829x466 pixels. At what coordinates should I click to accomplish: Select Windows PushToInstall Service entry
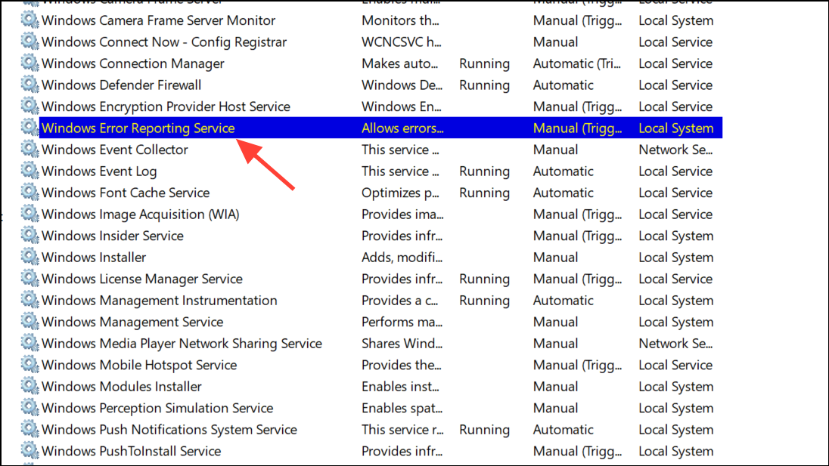pyautogui.click(x=131, y=452)
